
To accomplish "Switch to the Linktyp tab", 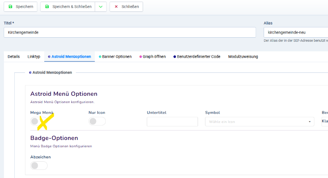I will point(34,56).
